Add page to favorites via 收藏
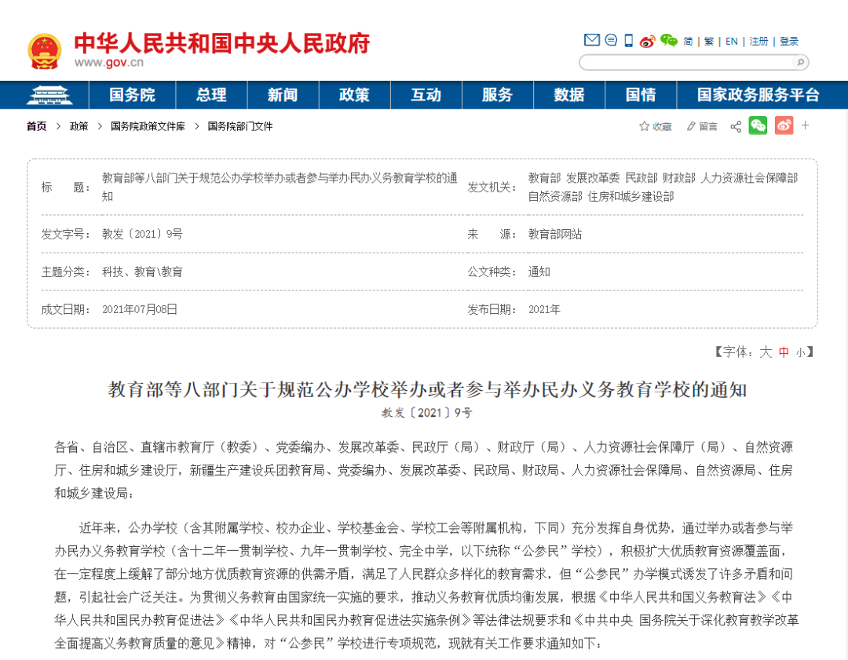The width and height of the screenshot is (848, 660). click(656, 126)
